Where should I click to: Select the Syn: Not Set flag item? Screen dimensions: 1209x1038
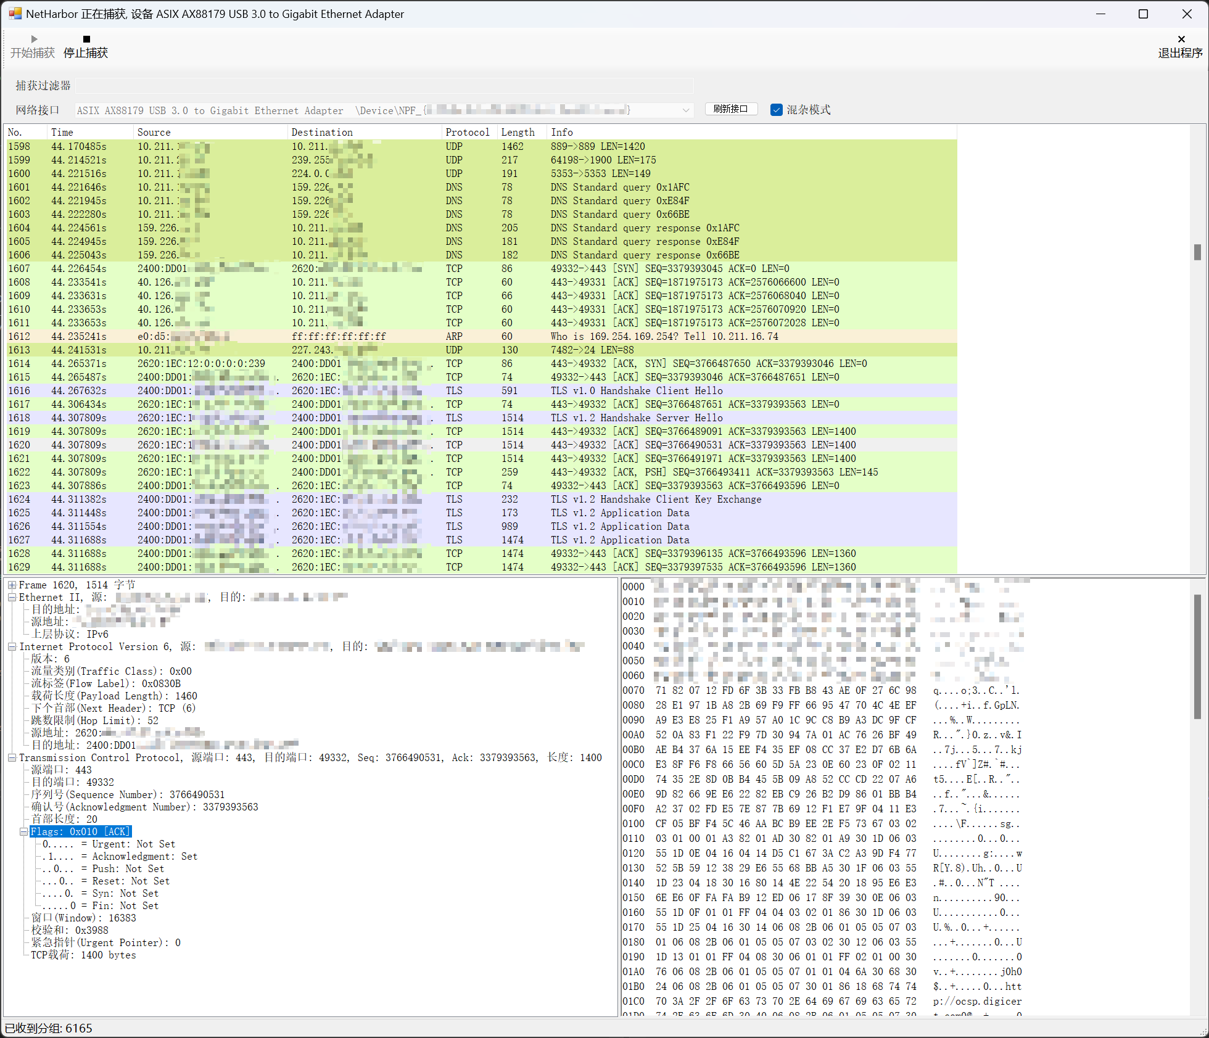100,893
